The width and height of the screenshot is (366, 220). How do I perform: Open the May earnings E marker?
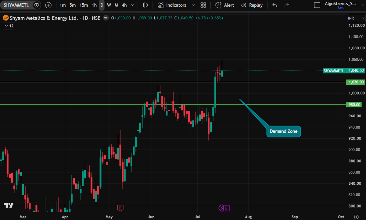pos(120,208)
